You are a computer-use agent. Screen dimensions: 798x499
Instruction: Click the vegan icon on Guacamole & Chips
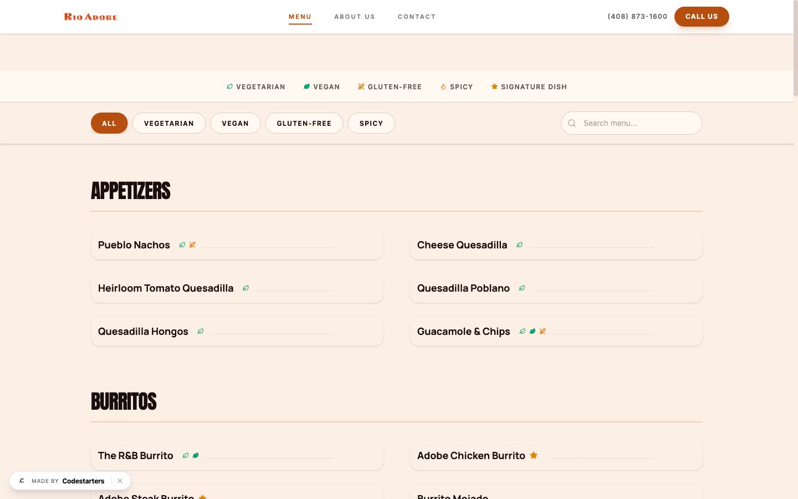pyautogui.click(x=533, y=331)
